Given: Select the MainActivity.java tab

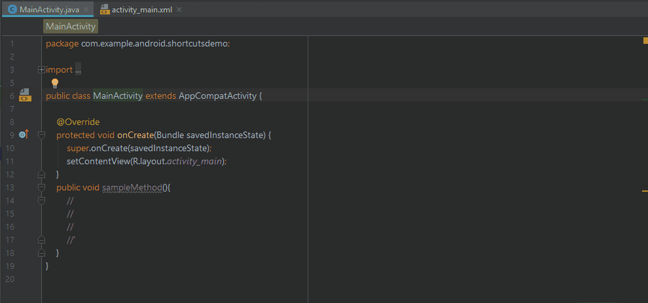Looking at the screenshot, I should (x=49, y=10).
